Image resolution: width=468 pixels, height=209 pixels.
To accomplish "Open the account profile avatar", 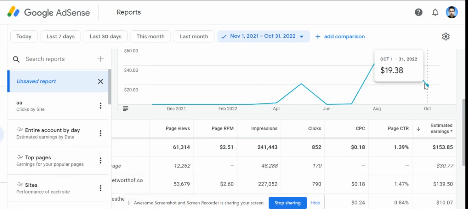I will pos(452,12).
